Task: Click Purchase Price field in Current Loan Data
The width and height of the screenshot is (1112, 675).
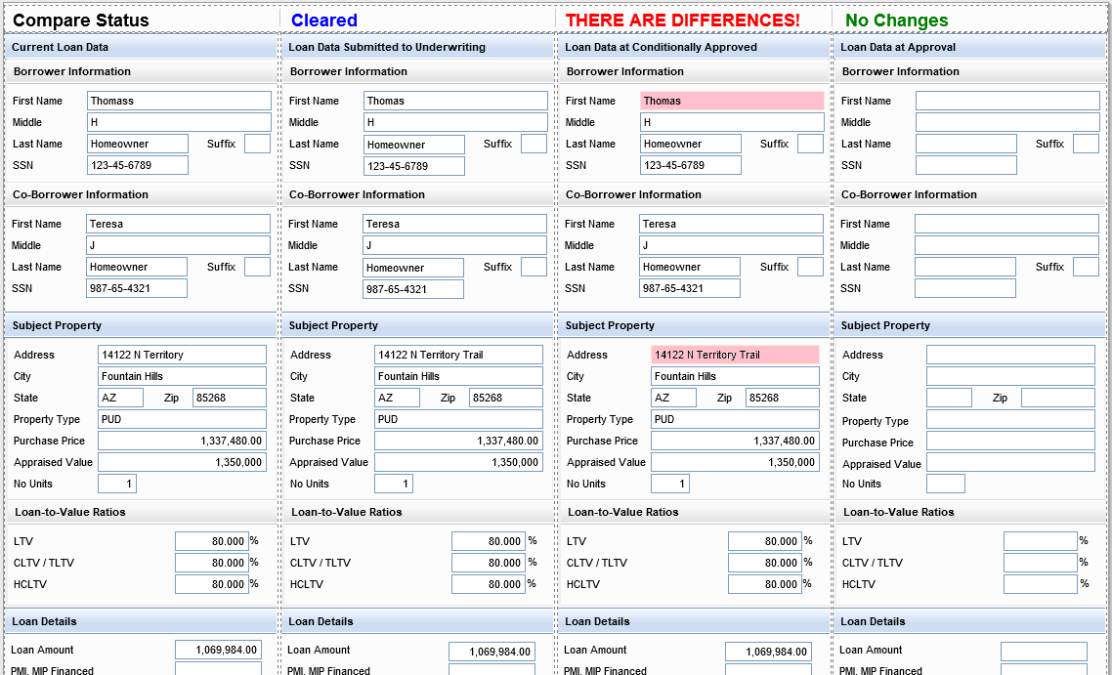Action: tap(183, 441)
